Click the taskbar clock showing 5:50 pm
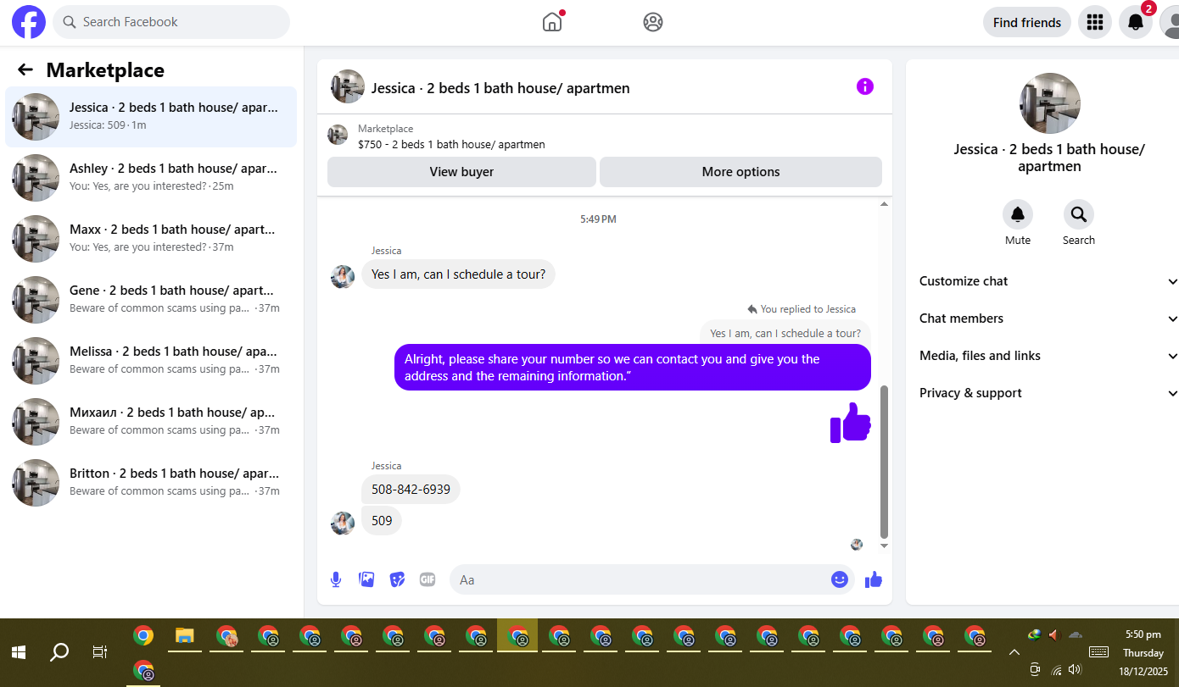The image size is (1179, 687). (x=1143, y=634)
